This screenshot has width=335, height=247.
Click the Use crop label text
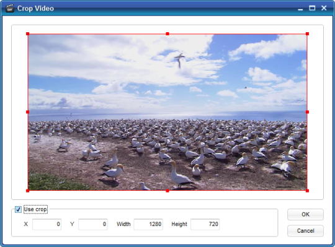(35, 209)
